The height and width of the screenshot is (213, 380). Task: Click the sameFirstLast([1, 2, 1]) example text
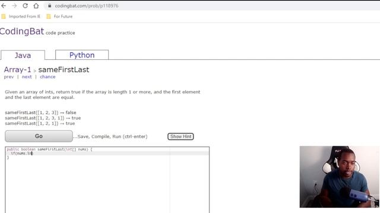point(40,124)
